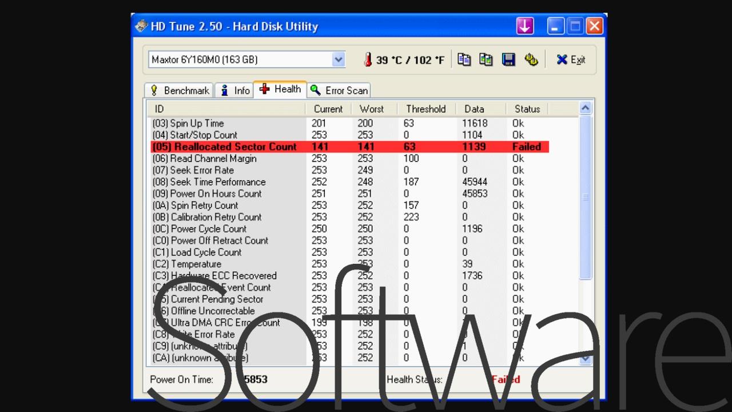Image resolution: width=732 pixels, height=412 pixels.
Task: Click data value 1196 for Power Cycle Count
Action: [x=472, y=229]
